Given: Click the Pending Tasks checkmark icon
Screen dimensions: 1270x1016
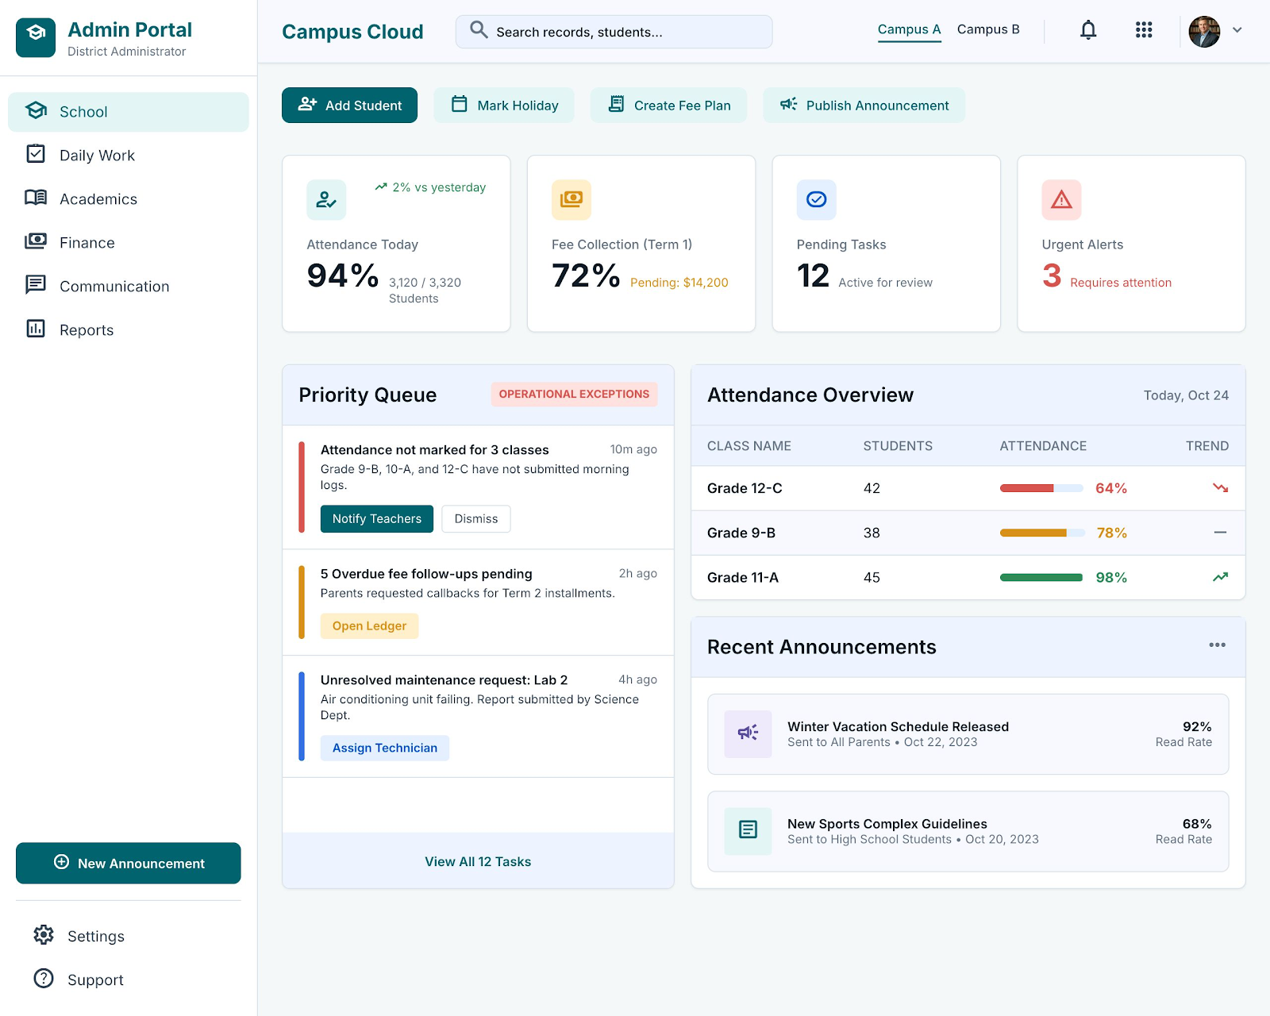Looking at the screenshot, I should tap(817, 200).
